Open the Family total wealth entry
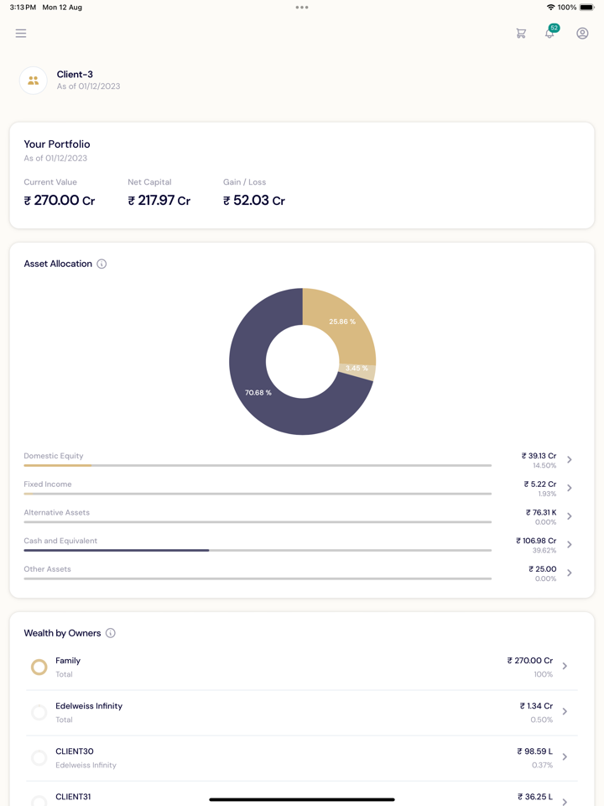The height and width of the screenshot is (806, 604). click(302, 667)
